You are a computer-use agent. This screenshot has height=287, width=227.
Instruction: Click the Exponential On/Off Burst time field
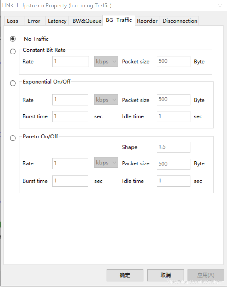70,116
